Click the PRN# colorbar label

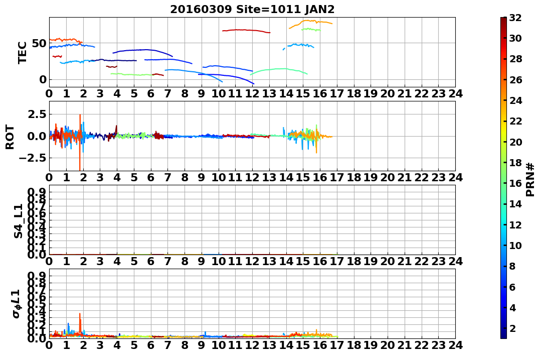[530, 179]
